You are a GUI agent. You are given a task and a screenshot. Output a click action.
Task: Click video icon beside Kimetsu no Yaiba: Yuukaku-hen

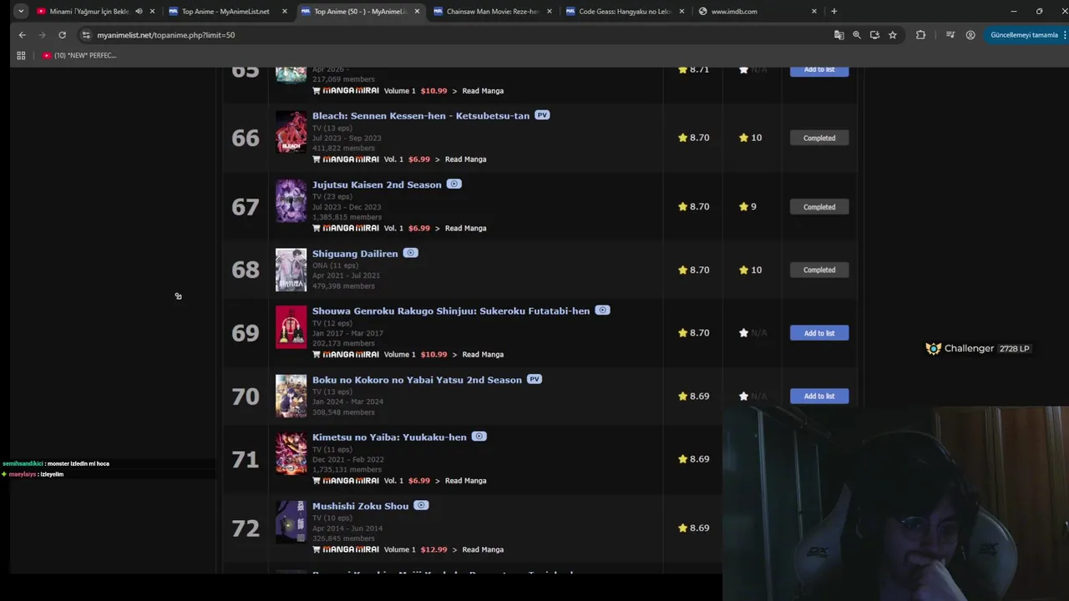click(x=479, y=437)
